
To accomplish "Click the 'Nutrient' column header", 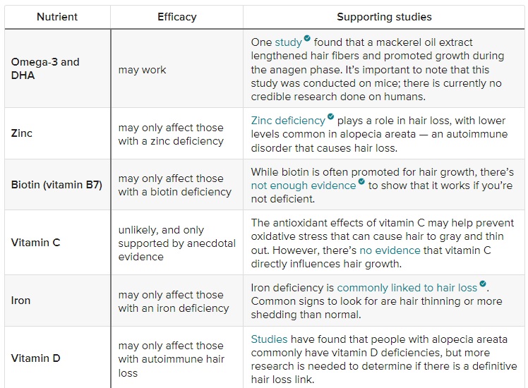I will [x=57, y=17].
